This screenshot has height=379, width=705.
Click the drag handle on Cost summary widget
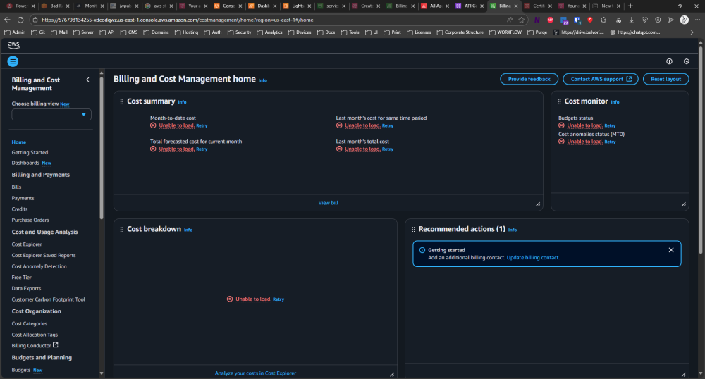point(122,102)
